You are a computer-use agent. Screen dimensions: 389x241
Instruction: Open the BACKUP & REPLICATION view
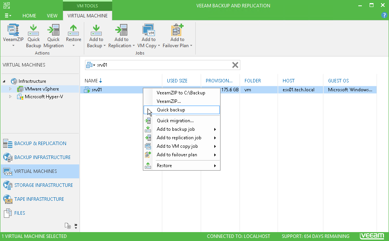point(40,144)
